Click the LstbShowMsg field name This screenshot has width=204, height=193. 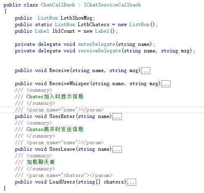click(76, 18)
